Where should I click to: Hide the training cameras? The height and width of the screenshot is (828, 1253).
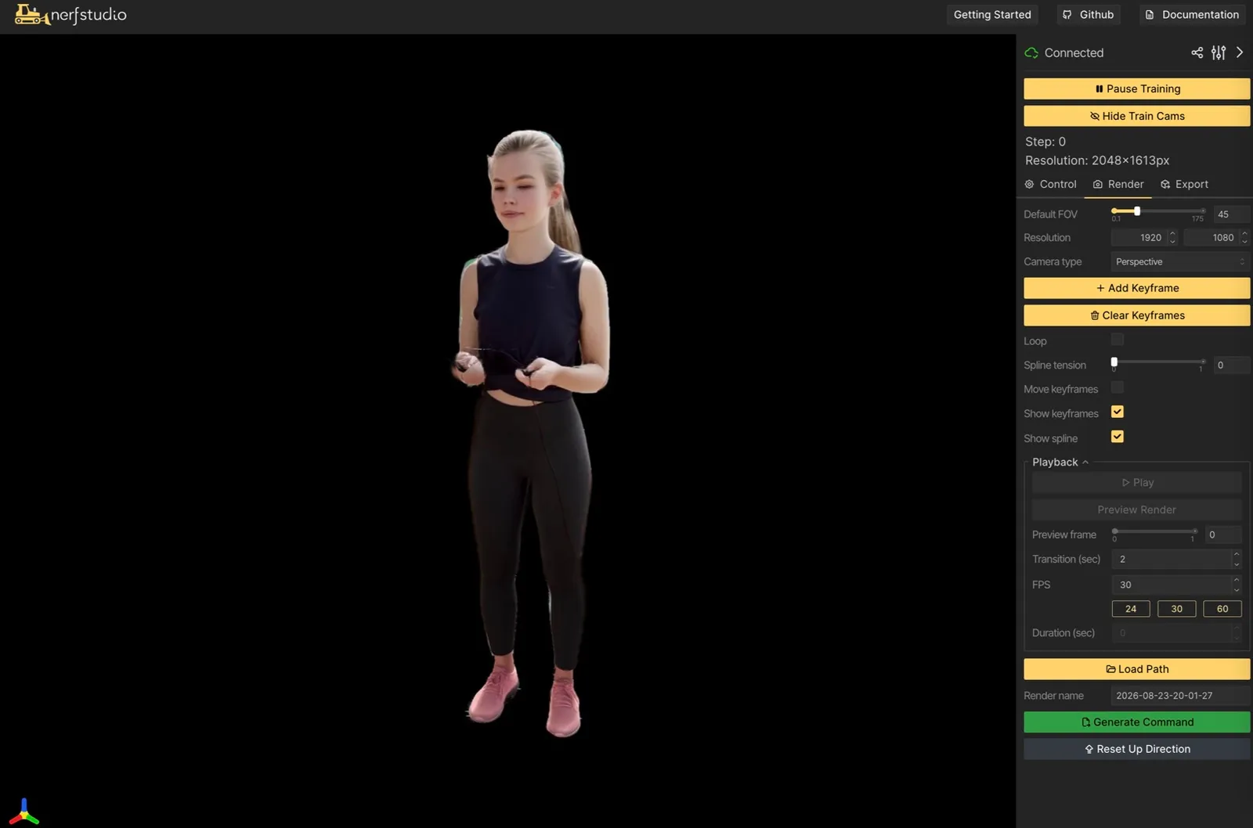(1136, 116)
